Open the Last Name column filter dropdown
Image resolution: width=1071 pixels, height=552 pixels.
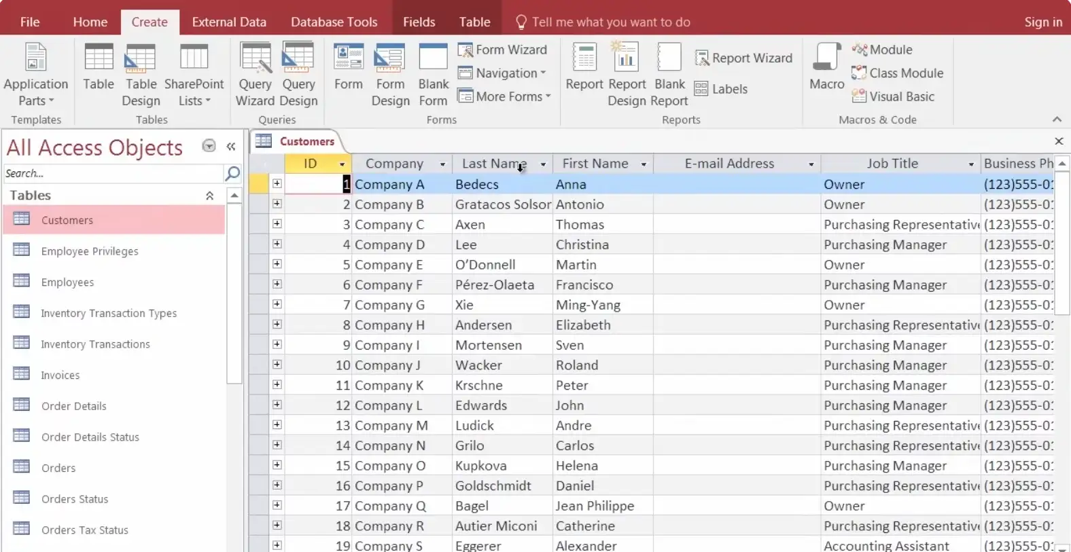click(x=543, y=164)
